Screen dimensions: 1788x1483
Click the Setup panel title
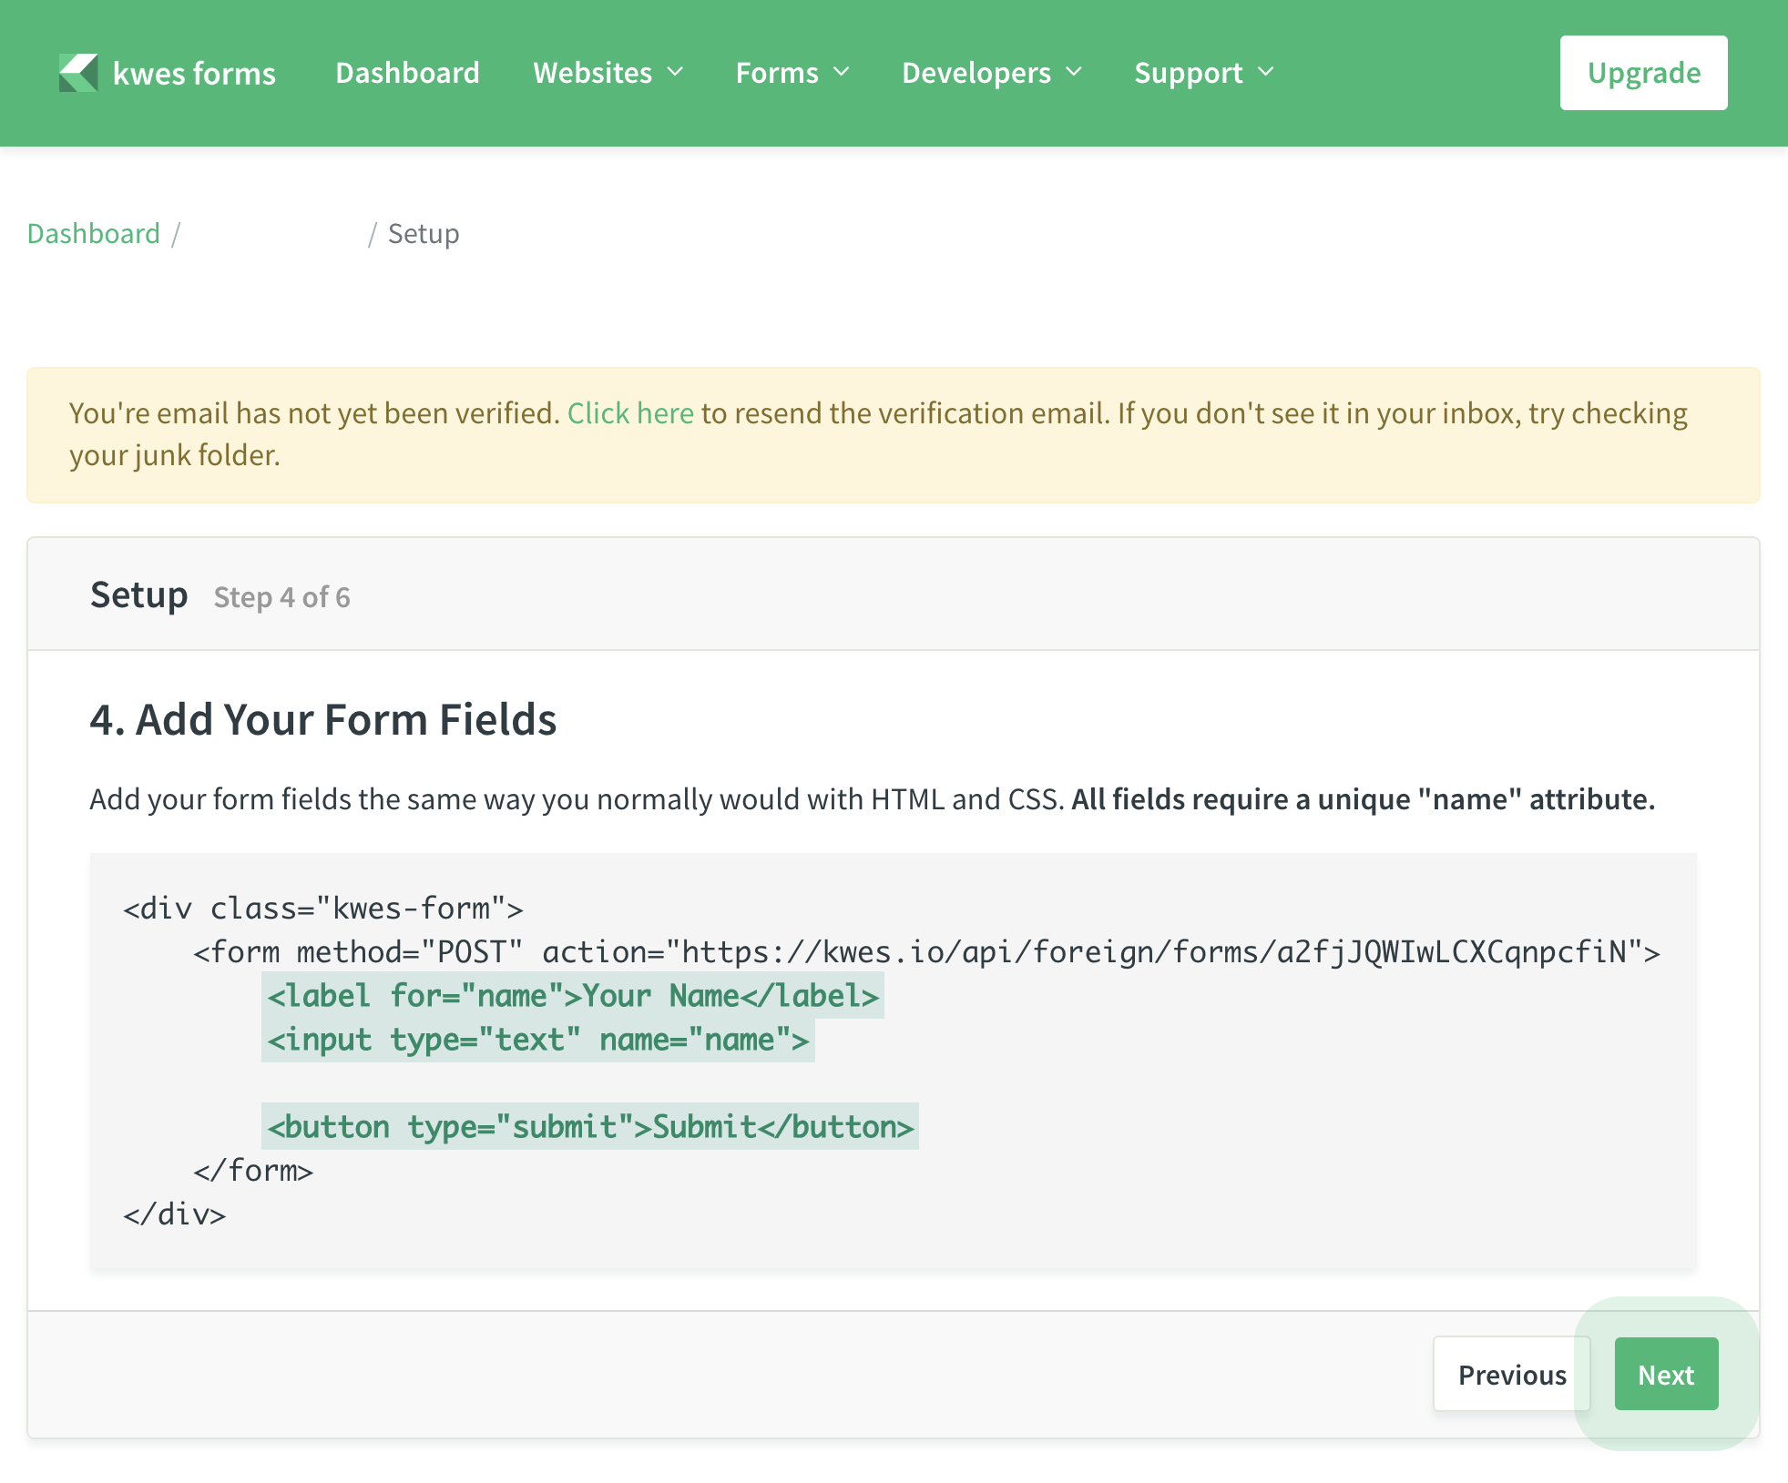[x=138, y=595]
